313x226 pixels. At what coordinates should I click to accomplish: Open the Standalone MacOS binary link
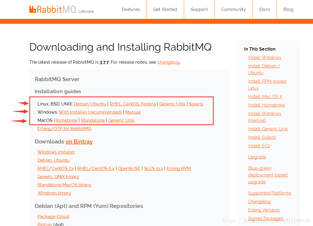coord(65,185)
